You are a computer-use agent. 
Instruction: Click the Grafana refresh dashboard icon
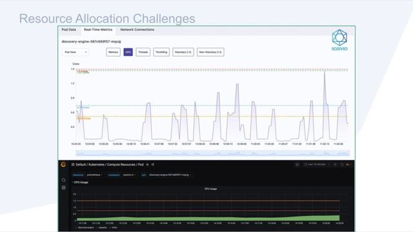[342, 164]
